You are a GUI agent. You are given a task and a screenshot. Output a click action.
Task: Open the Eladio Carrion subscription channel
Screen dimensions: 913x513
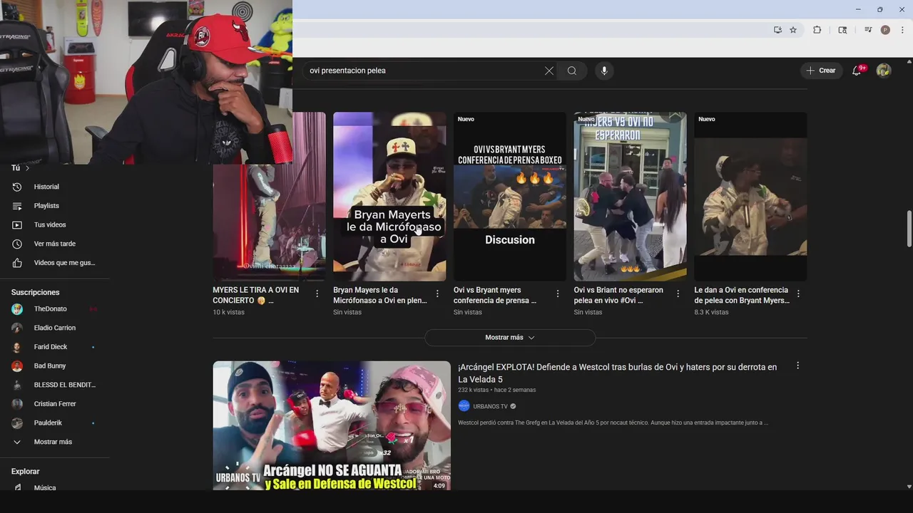pos(55,328)
